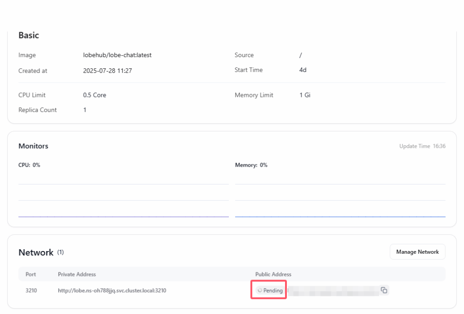The width and height of the screenshot is (464, 314).
Task: Click the 0.5 Core CPU limit value
Action: pos(95,95)
